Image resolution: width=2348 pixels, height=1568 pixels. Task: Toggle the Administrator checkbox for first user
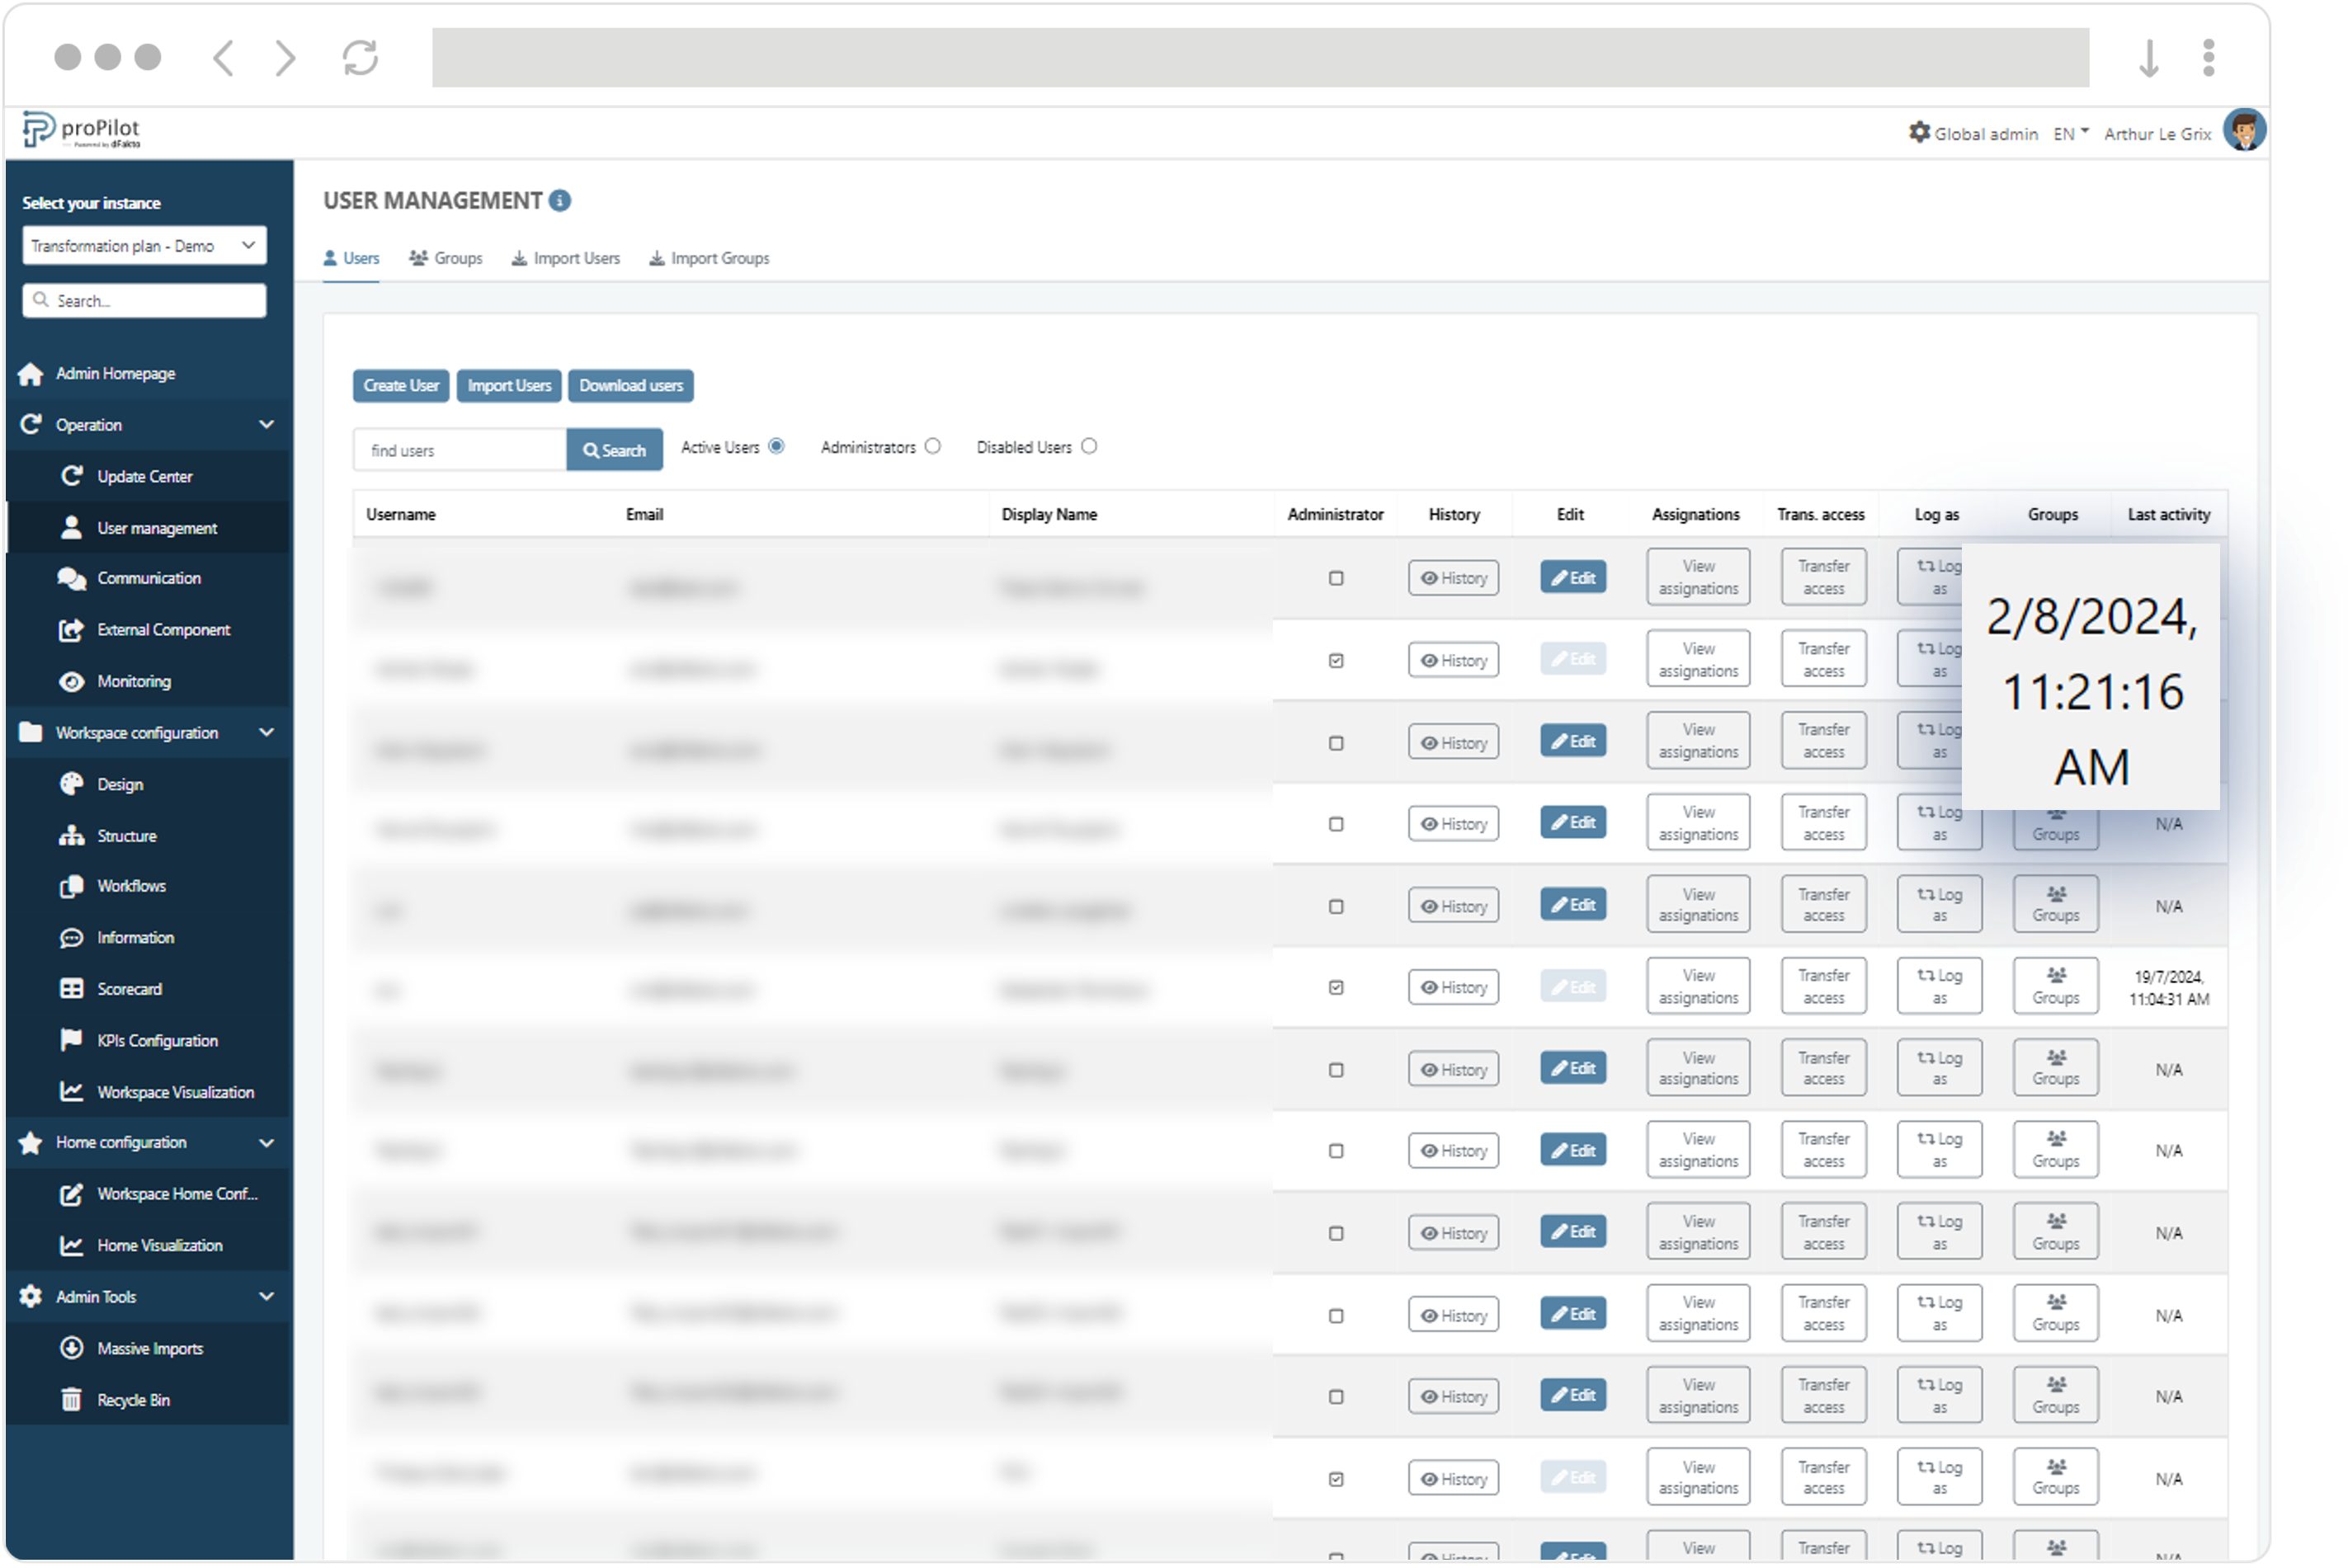[x=1337, y=577]
